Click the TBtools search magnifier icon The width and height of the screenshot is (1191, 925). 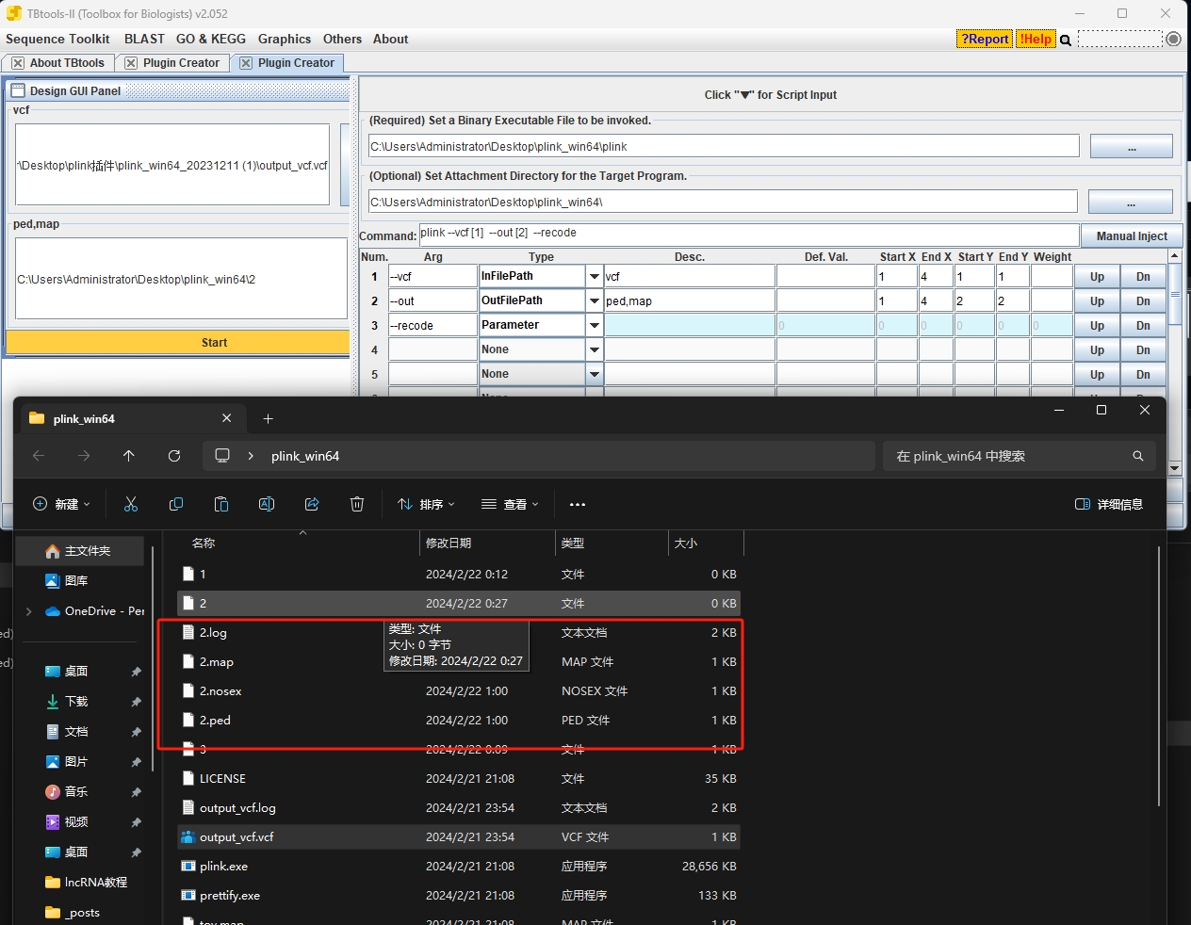pyautogui.click(x=1066, y=40)
